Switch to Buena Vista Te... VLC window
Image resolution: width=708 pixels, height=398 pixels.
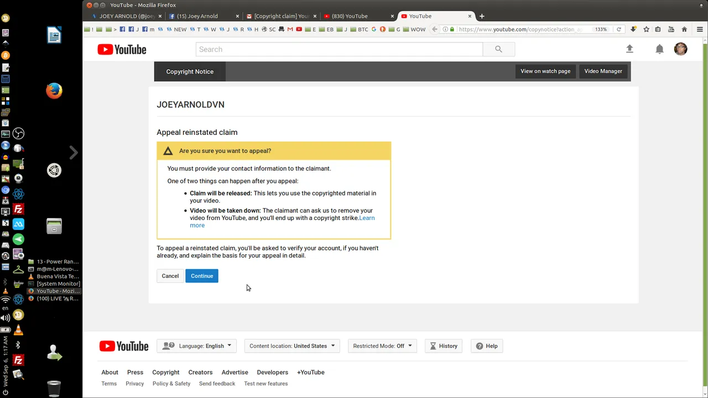pyautogui.click(x=54, y=276)
